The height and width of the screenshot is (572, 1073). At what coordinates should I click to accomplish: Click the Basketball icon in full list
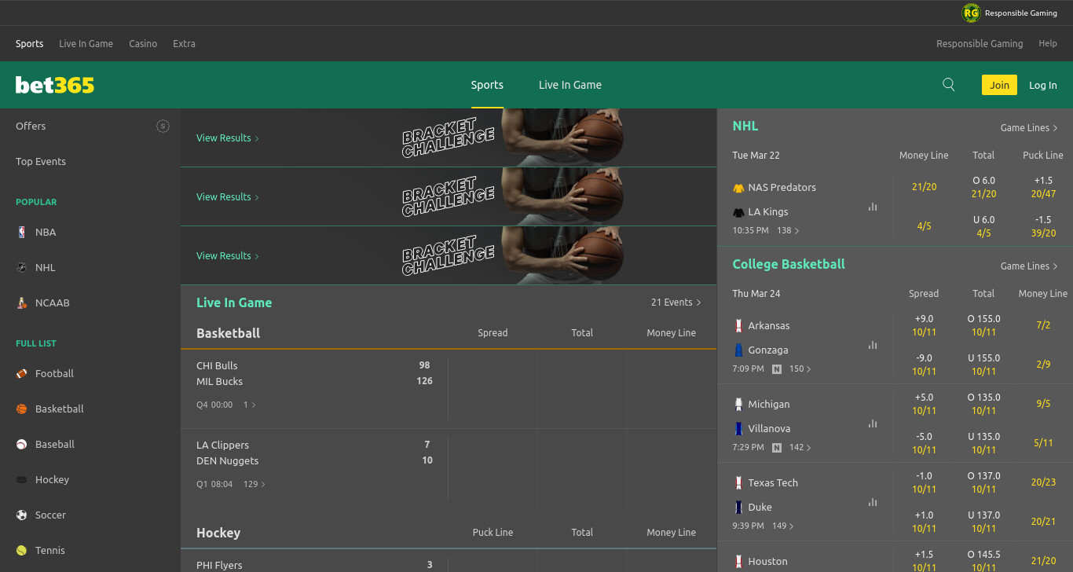21,409
